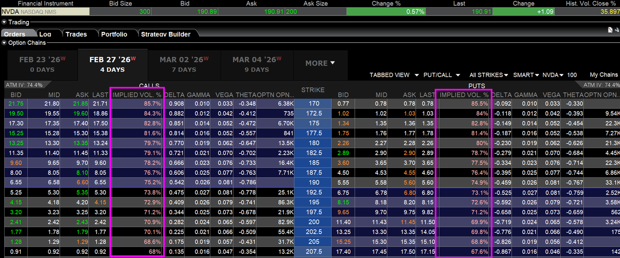This screenshot has width=620, height=258.
Task: Collapse the Option Chains section
Action: pyautogui.click(x=4, y=43)
